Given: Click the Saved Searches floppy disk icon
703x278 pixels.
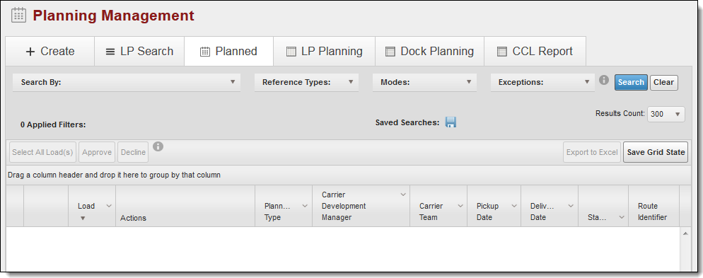Looking at the screenshot, I should [x=451, y=122].
